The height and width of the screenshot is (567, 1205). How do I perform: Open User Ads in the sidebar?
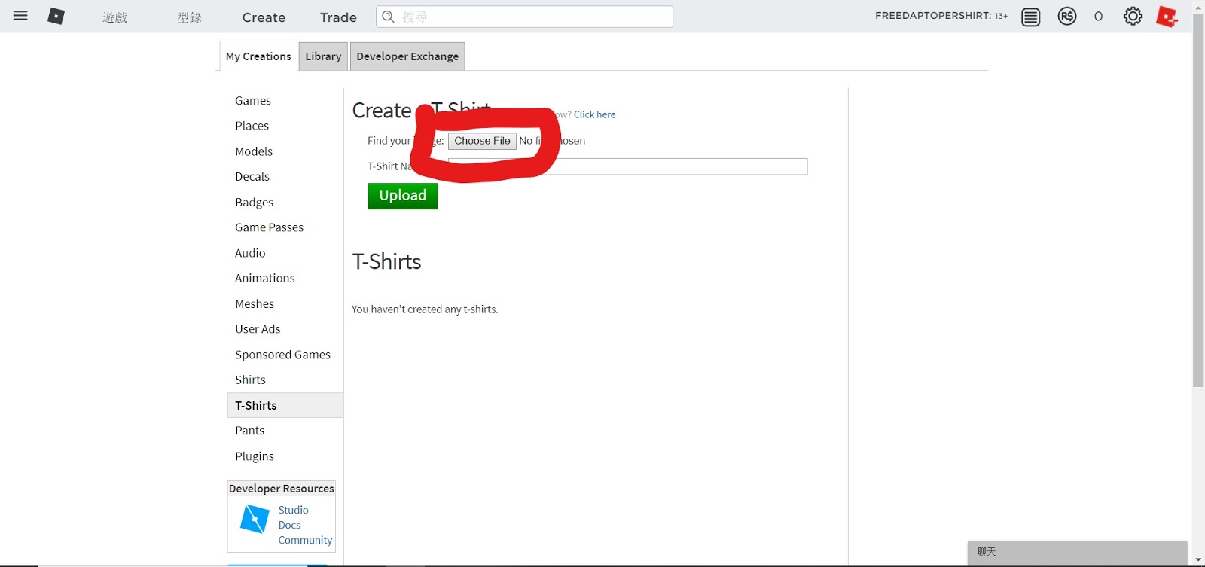click(x=258, y=329)
